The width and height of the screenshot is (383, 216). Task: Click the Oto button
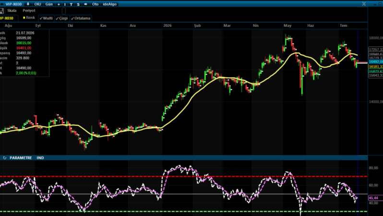tap(95, 4)
